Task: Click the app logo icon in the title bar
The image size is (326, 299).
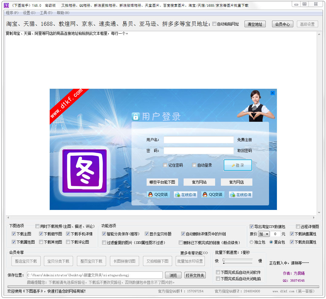Action: (6, 5)
